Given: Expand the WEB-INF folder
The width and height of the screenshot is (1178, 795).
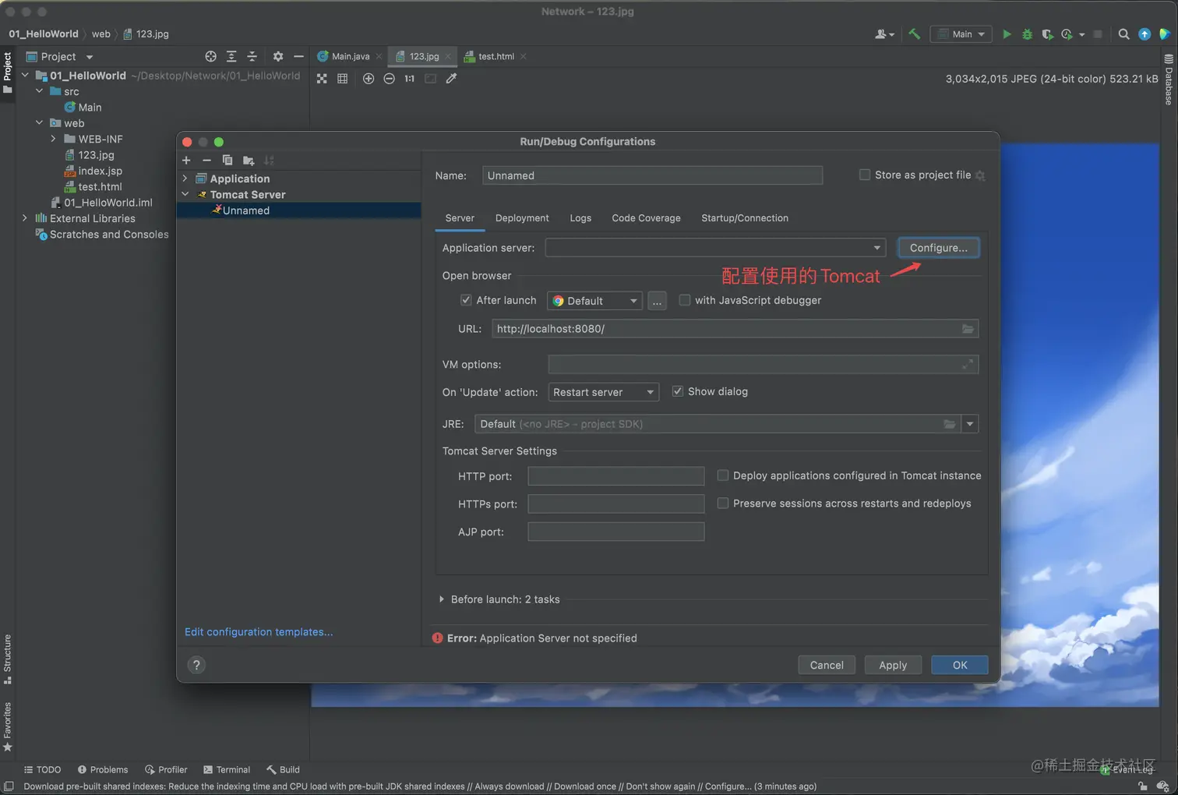Looking at the screenshot, I should (54, 139).
